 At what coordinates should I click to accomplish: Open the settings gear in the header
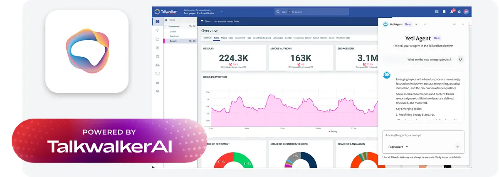click(x=459, y=12)
